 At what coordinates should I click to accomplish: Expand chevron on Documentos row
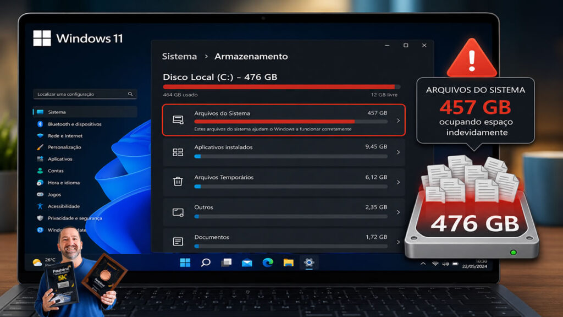pyautogui.click(x=398, y=242)
